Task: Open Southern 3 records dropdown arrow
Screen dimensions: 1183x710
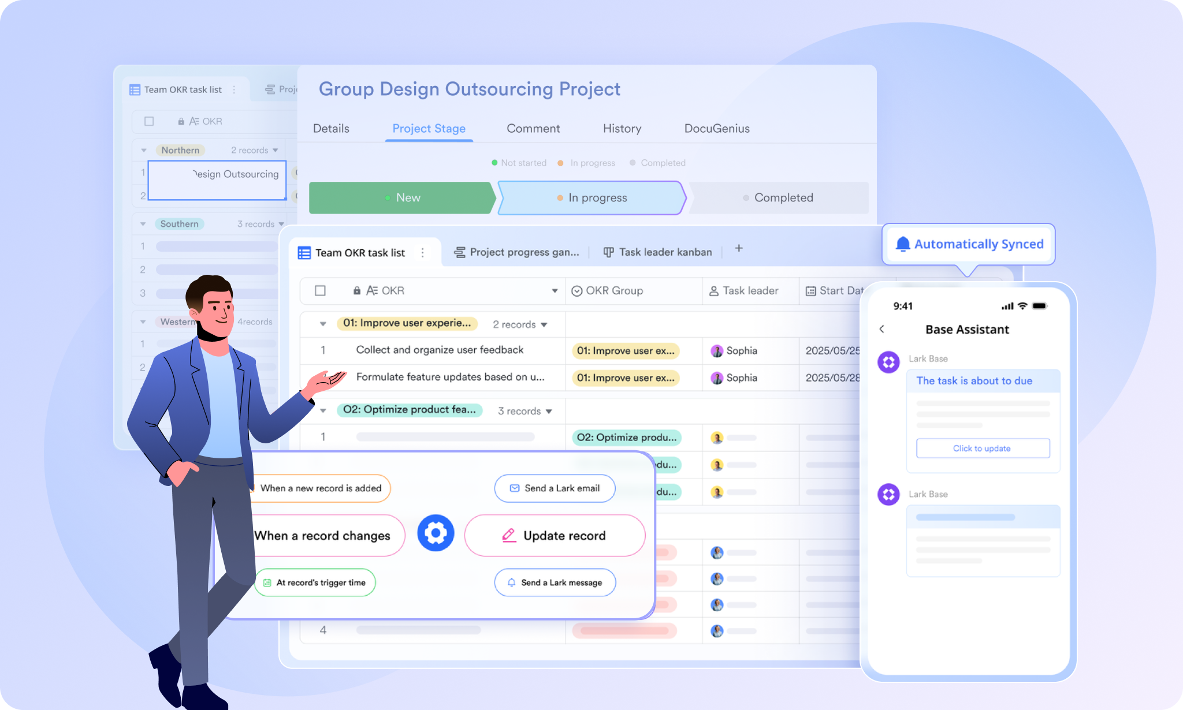Action: point(281,224)
